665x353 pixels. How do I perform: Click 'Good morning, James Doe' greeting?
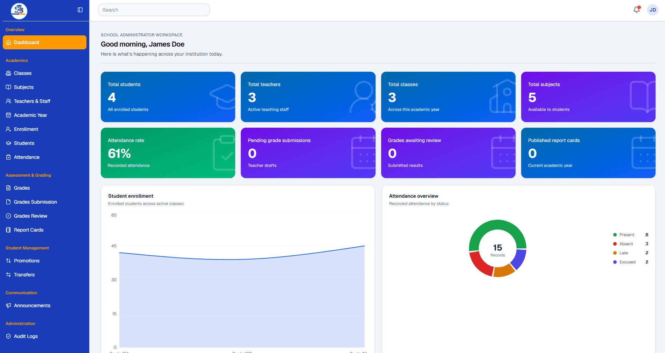[x=142, y=44]
